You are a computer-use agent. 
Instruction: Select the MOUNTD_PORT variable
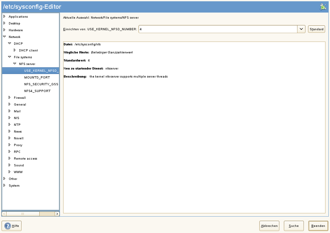(37, 77)
